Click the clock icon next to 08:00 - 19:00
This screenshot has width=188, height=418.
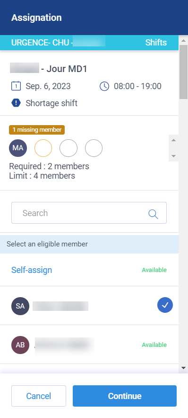coord(104,86)
